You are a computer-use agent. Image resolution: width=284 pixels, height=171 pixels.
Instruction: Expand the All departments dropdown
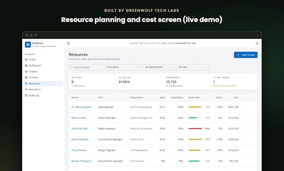(159, 67)
